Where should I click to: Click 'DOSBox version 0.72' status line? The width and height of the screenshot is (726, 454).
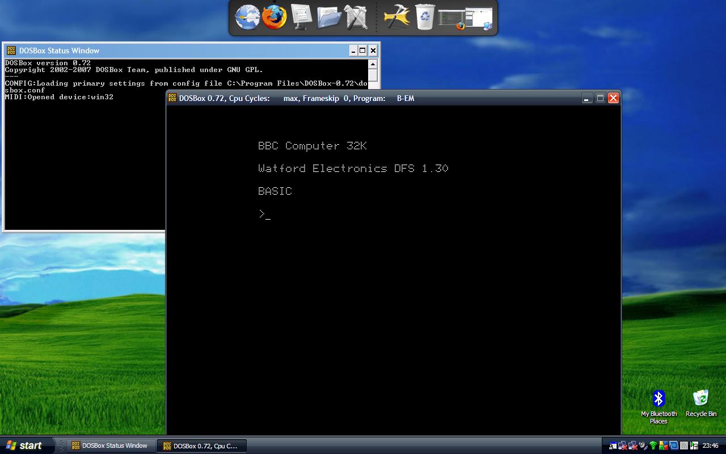(x=48, y=63)
